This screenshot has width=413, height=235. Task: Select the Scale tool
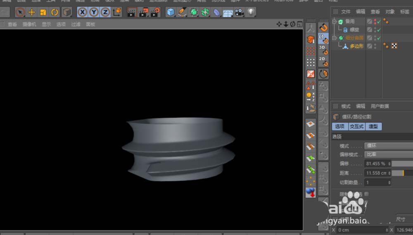click(43, 12)
